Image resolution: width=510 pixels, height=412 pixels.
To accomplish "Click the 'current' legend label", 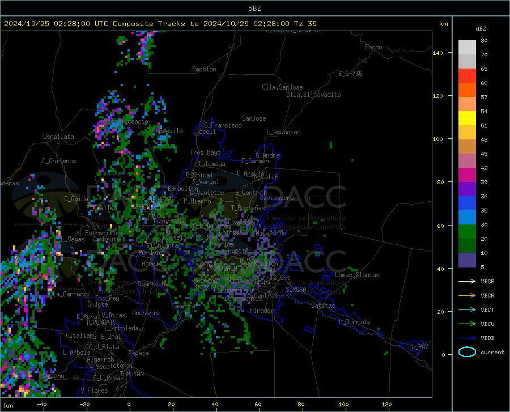I will (492, 352).
